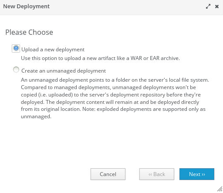Screen dimensions: 223x193
Task: Click the 'Upload a new deployment' label
Action: click(x=53, y=50)
